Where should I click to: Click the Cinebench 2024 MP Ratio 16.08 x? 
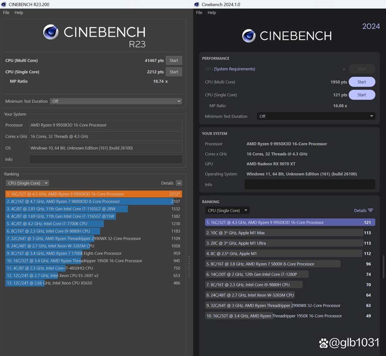coord(340,106)
